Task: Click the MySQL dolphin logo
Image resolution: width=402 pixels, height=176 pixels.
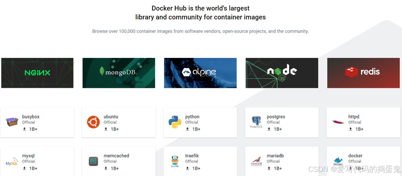Action: [x=12, y=162]
